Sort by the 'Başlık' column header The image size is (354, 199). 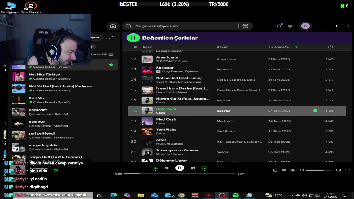(146, 47)
